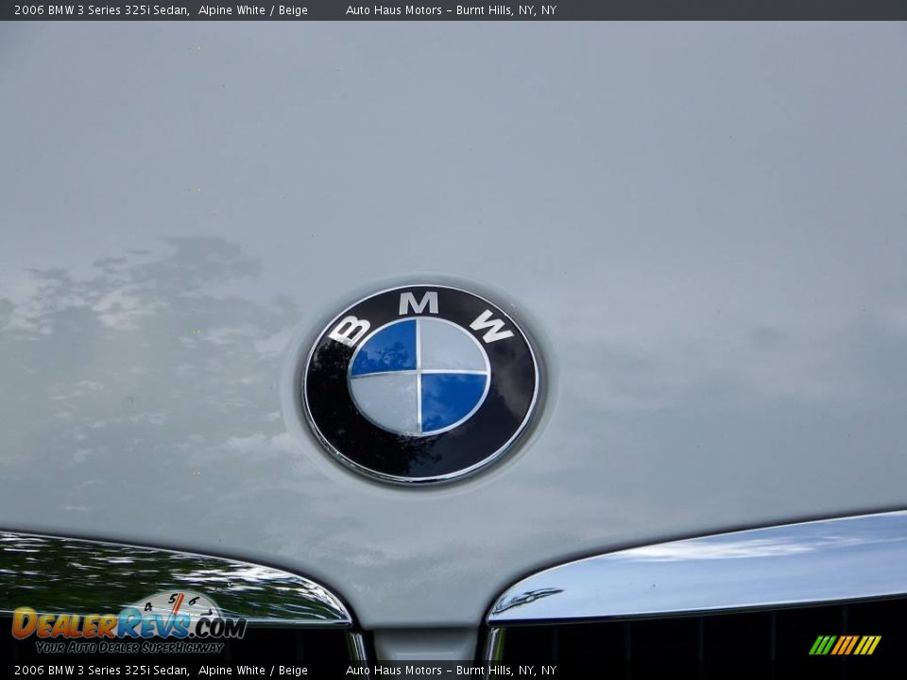
Task: Click bottom caption 'Alpine White / Beige'
Action: (253, 671)
